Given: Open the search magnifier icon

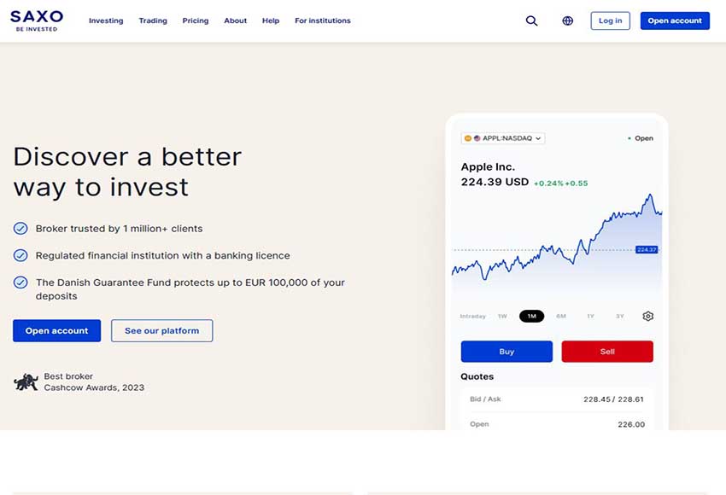Looking at the screenshot, I should pyautogui.click(x=531, y=20).
